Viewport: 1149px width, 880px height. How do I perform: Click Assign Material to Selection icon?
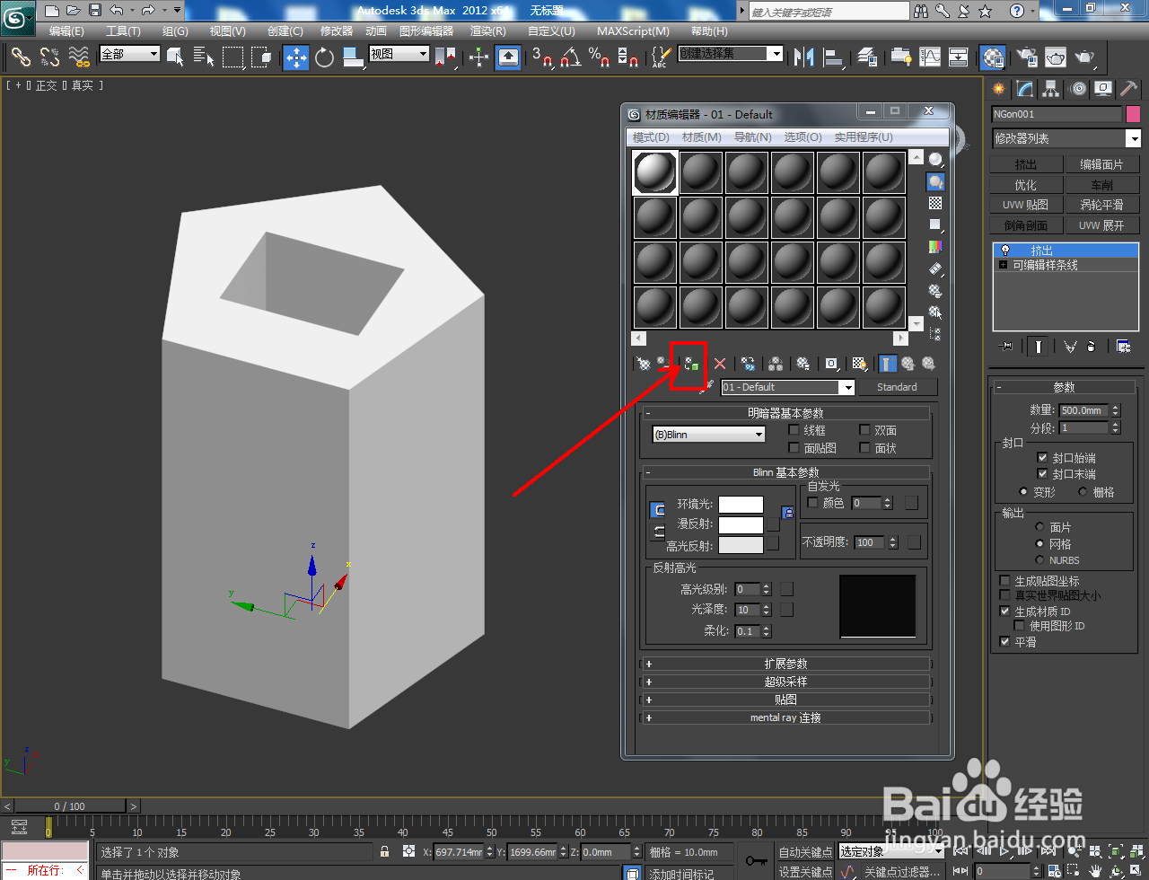690,364
